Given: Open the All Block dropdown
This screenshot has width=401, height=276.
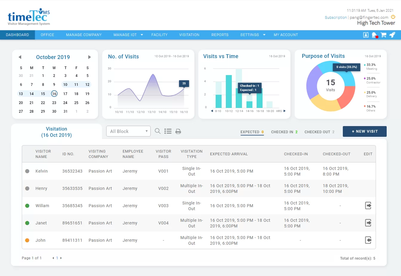Looking at the screenshot, I should point(128,131).
